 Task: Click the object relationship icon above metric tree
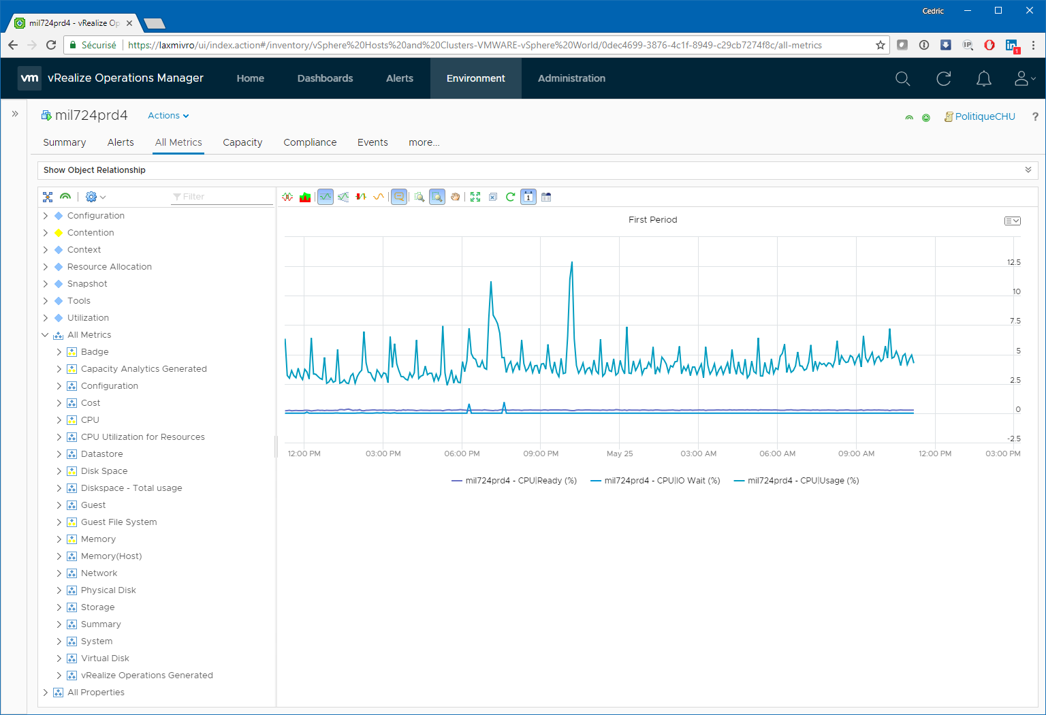[x=48, y=197]
